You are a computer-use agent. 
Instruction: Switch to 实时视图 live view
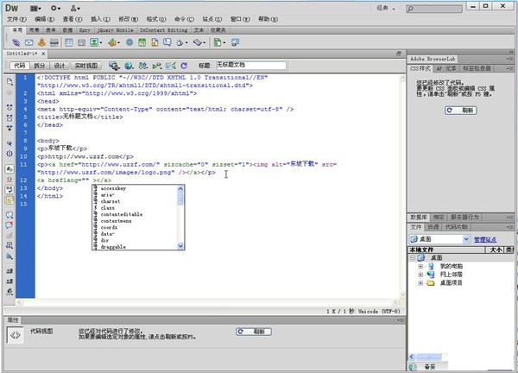(x=86, y=65)
